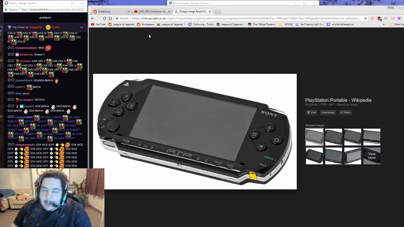Viewport: 404px width, 227px height.
Task: Open a new Chrome tab
Action: tap(217, 12)
